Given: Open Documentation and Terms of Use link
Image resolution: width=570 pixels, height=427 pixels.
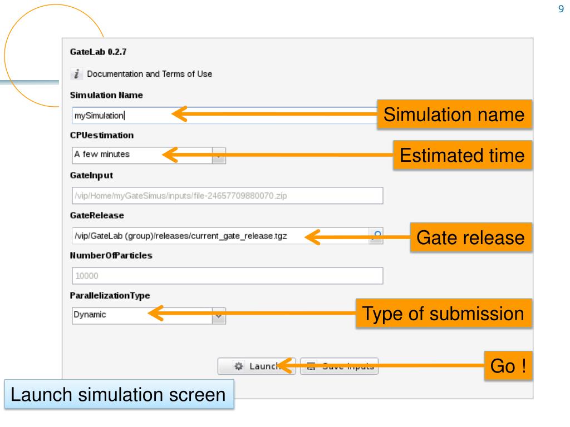Looking at the screenshot, I should [x=149, y=74].
